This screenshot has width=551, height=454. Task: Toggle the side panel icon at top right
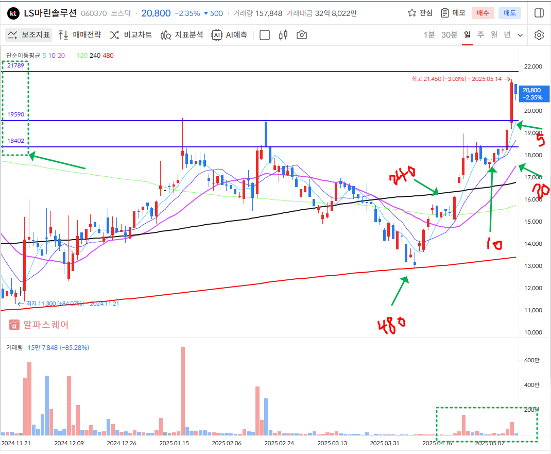[x=539, y=13]
